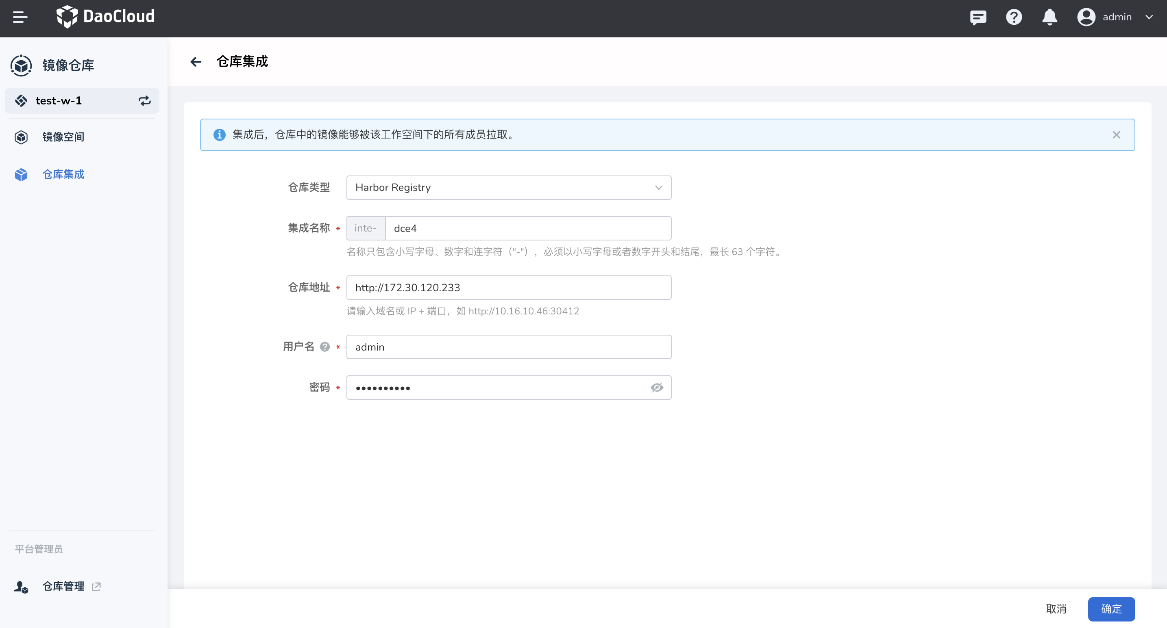Click the sync/refresh icon on test-w-1
The width and height of the screenshot is (1167, 628).
[x=144, y=101]
